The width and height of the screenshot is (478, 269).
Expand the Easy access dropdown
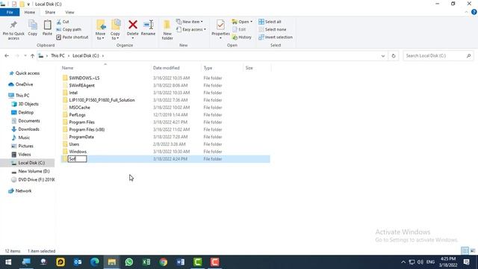pos(191,30)
